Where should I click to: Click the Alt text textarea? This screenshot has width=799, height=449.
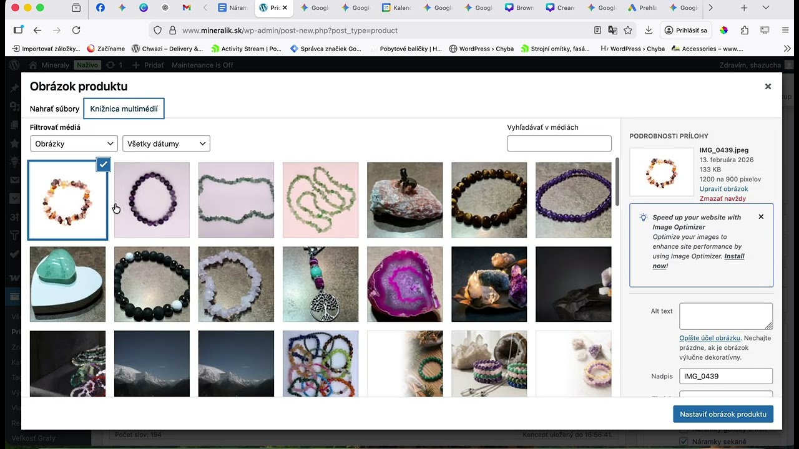pos(725,316)
